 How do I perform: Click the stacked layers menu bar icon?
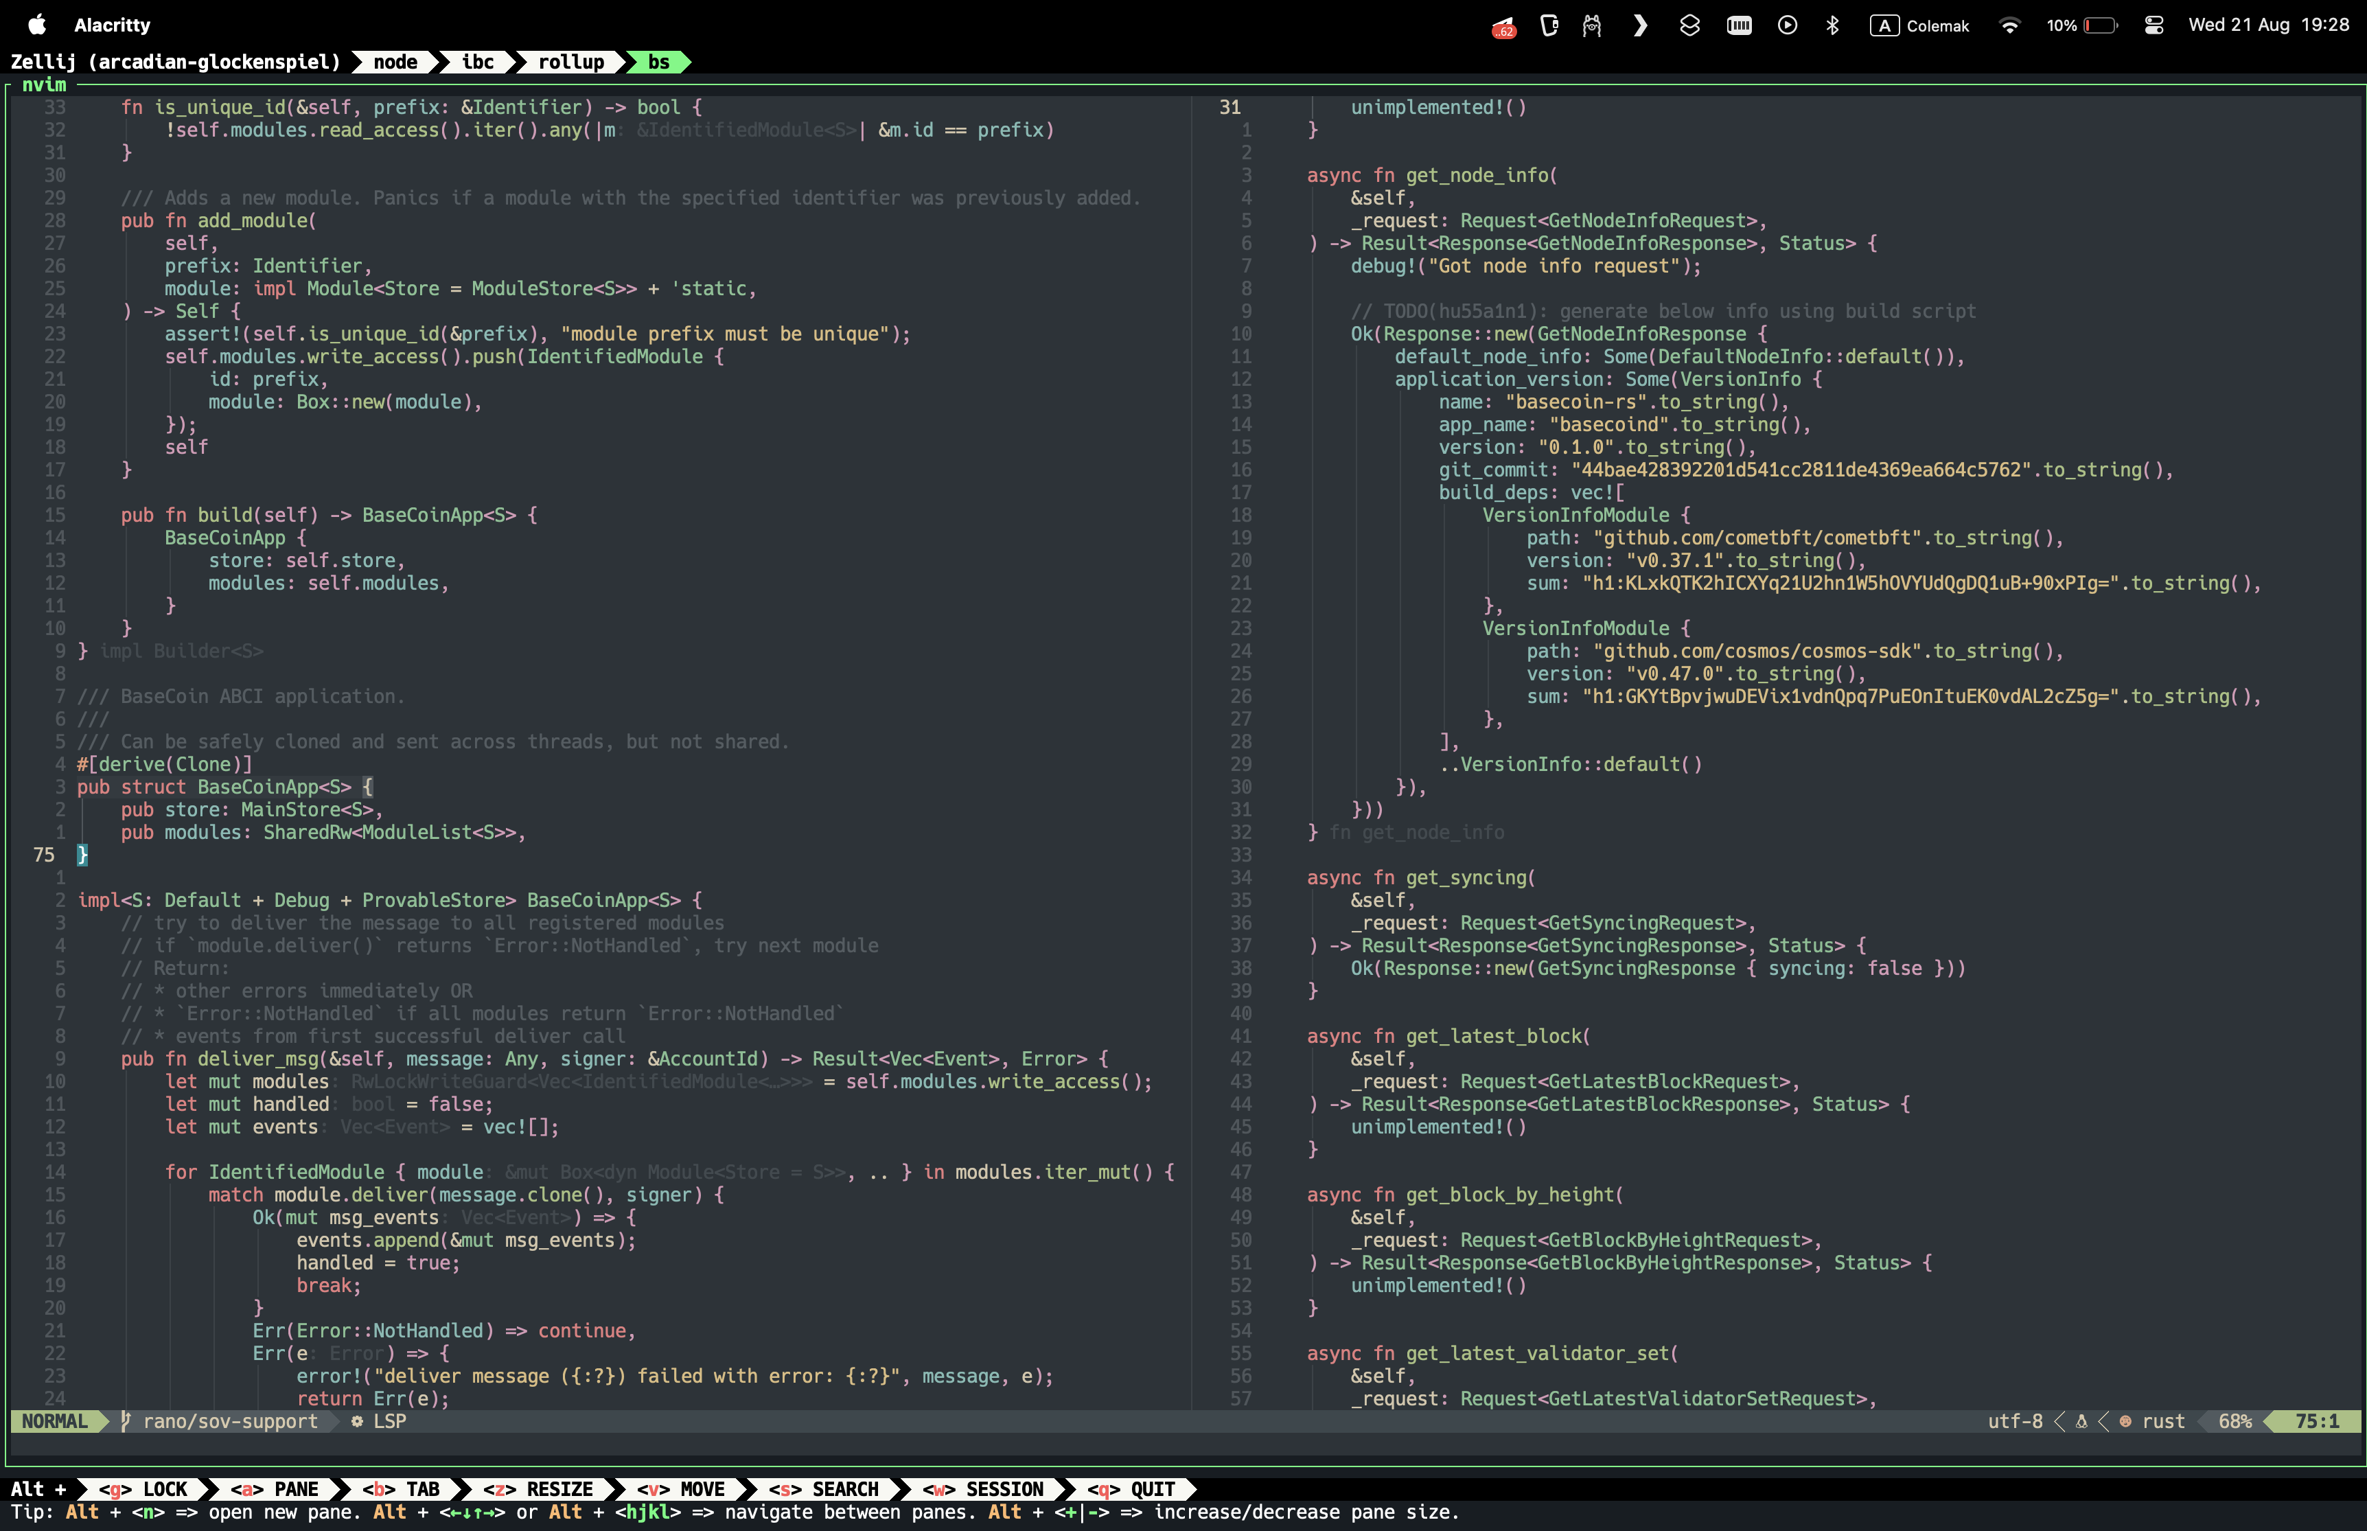(1689, 26)
